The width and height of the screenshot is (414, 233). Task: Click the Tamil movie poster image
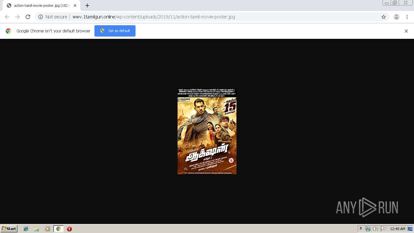pyautogui.click(x=207, y=131)
